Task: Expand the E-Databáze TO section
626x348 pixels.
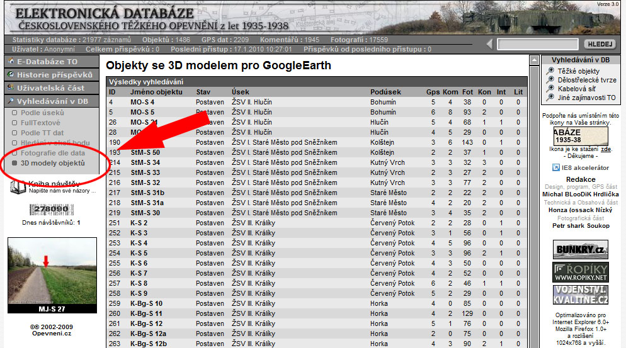Action: 52,62
